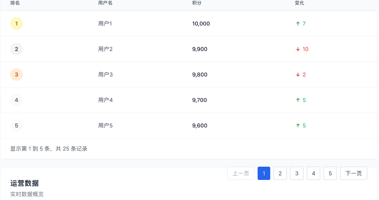Select the active page 1 button
The image size is (379, 200).
point(264,173)
